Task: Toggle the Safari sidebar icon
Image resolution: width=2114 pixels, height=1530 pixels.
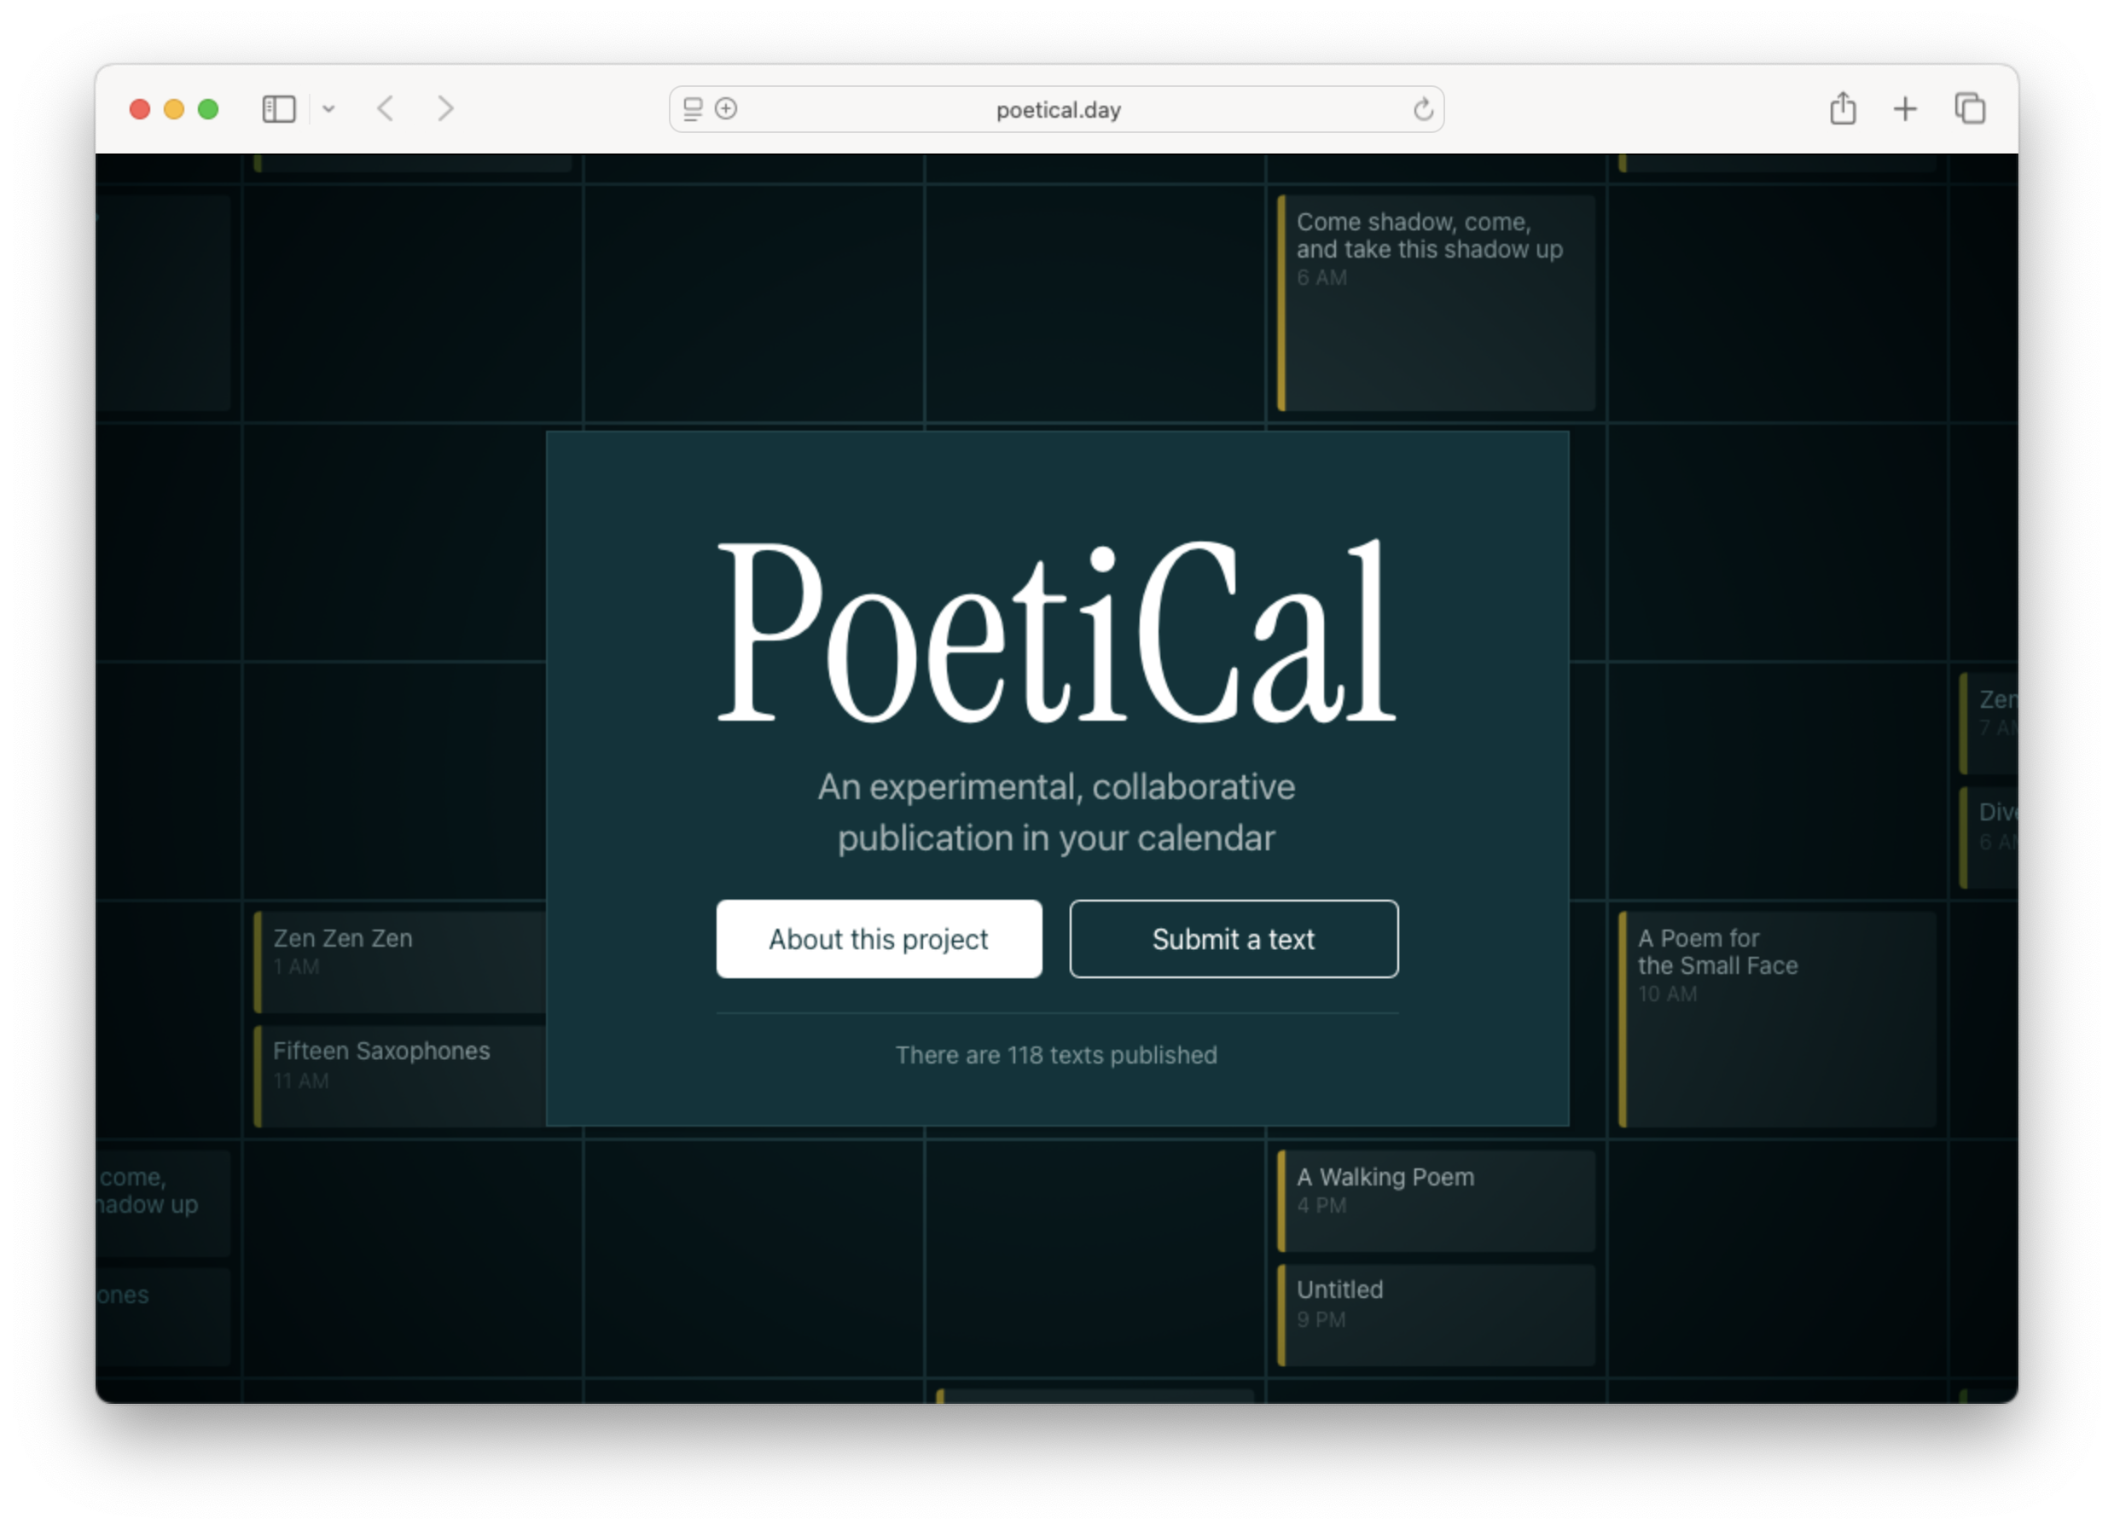Action: tap(279, 109)
